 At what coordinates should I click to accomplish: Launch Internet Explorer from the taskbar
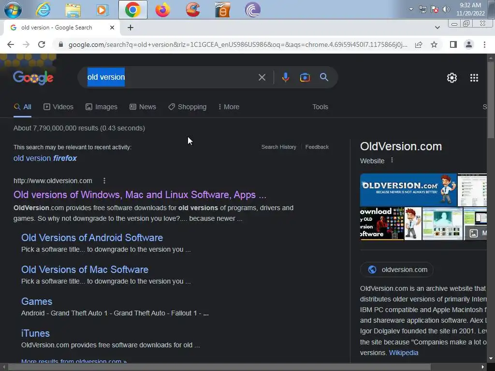(43, 10)
